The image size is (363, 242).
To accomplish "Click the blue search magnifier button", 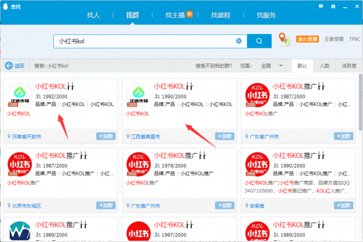I will tap(259, 41).
